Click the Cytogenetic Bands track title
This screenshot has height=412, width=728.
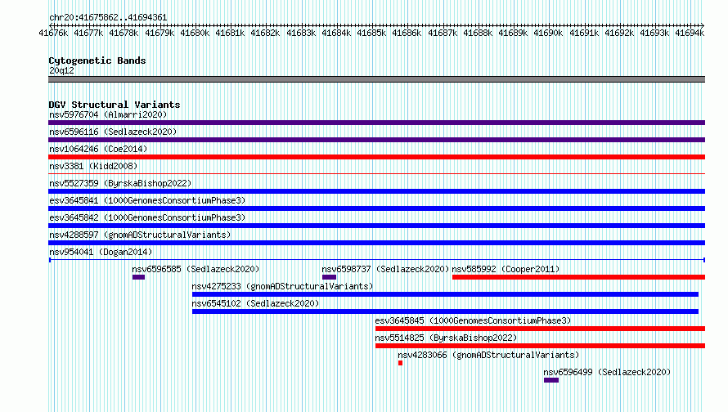click(x=97, y=60)
